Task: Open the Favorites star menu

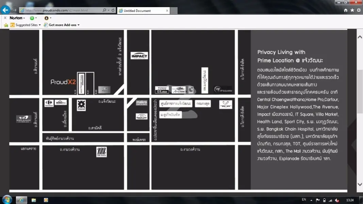Action: point(352,10)
